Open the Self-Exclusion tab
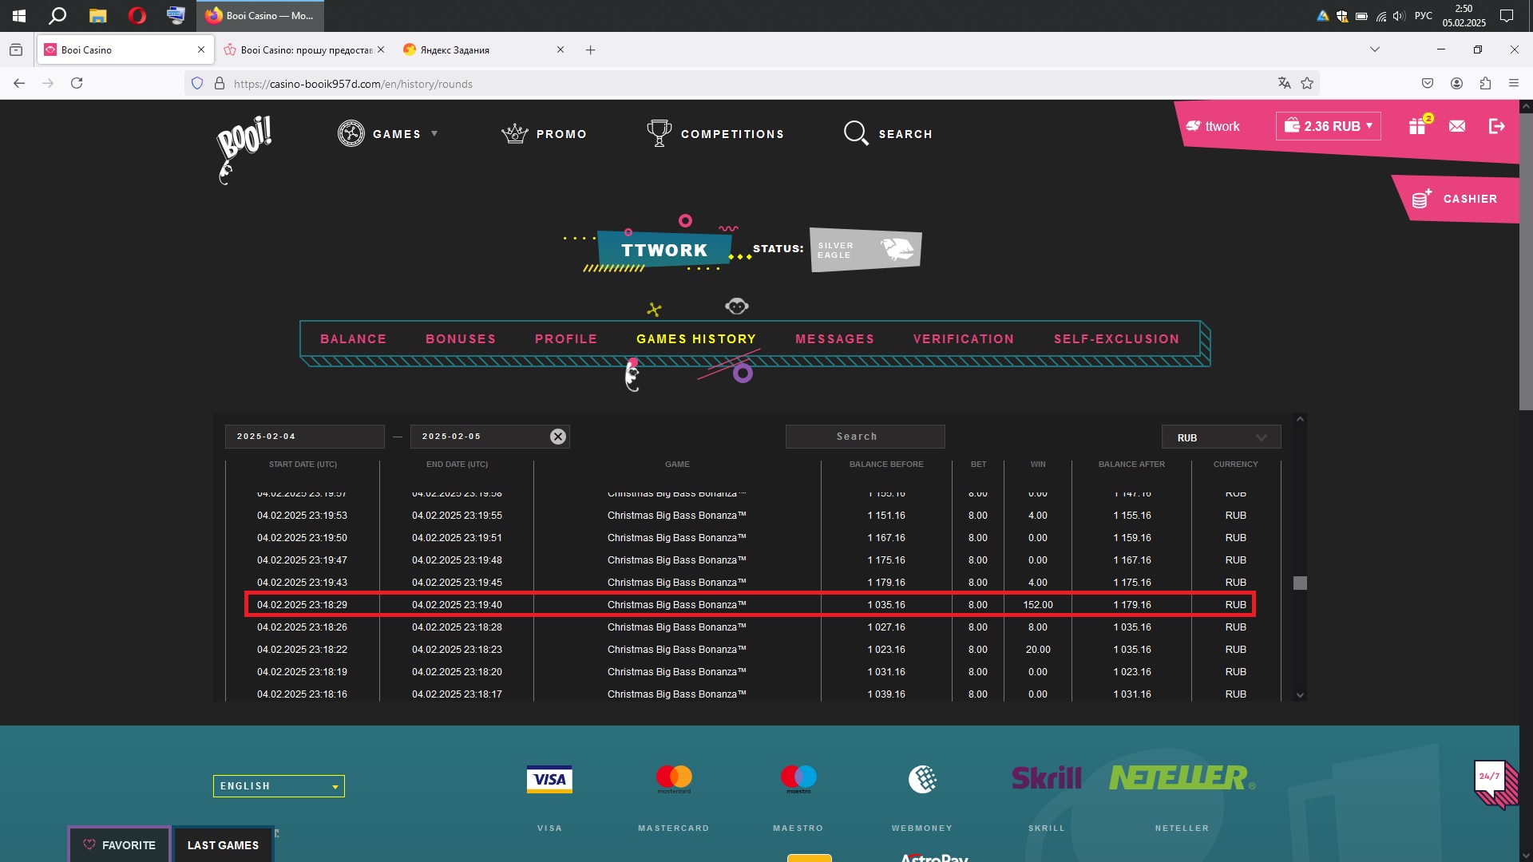The width and height of the screenshot is (1533, 862). 1117,339
